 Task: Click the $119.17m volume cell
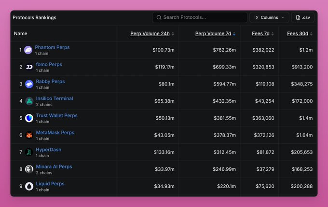[x=164, y=67]
